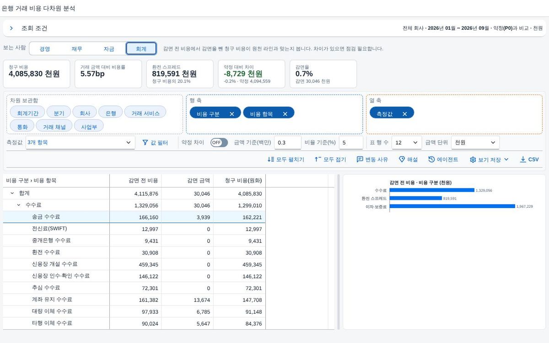Remove 비용 구분 chip from row axis

(232, 114)
